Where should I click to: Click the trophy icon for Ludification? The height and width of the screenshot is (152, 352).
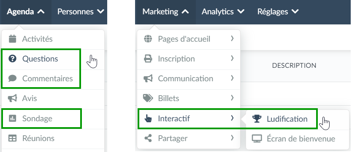[257, 119]
